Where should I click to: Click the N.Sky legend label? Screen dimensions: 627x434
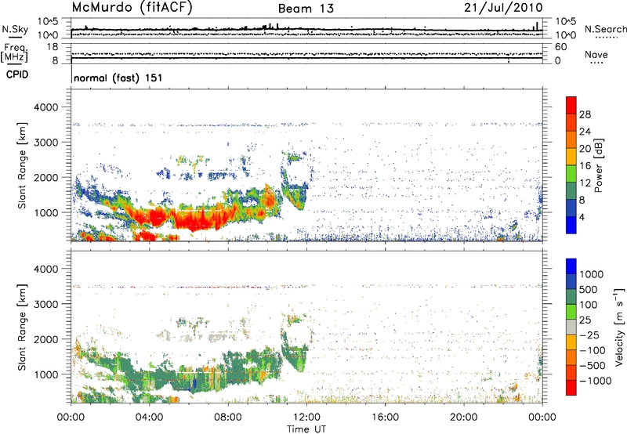click(x=15, y=29)
